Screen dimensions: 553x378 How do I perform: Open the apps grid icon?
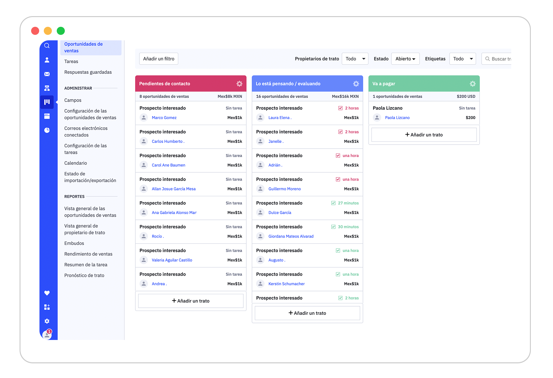(x=47, y=307)
